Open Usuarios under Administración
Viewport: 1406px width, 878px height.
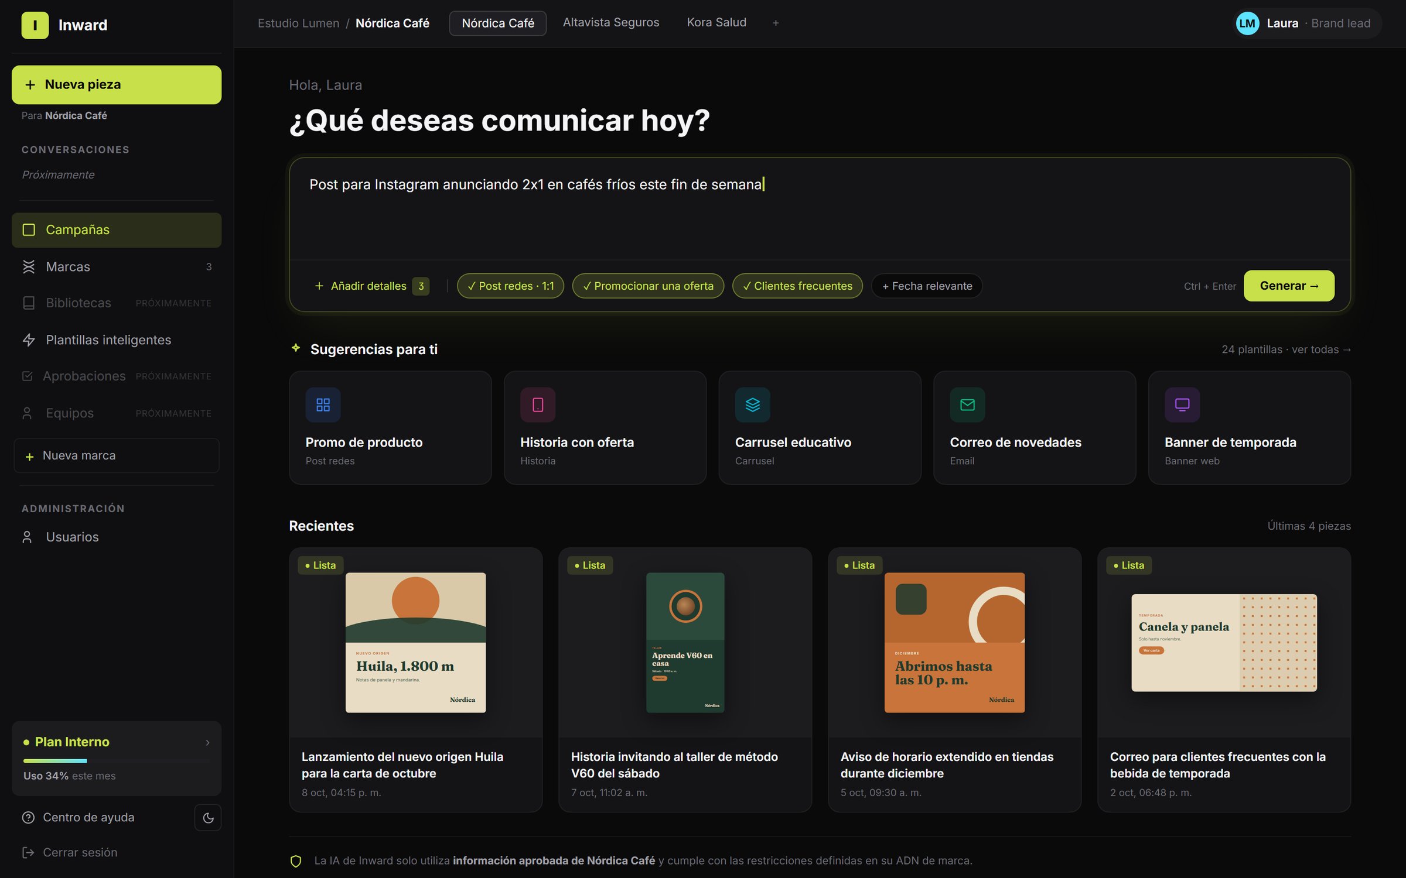click(117, 537)
